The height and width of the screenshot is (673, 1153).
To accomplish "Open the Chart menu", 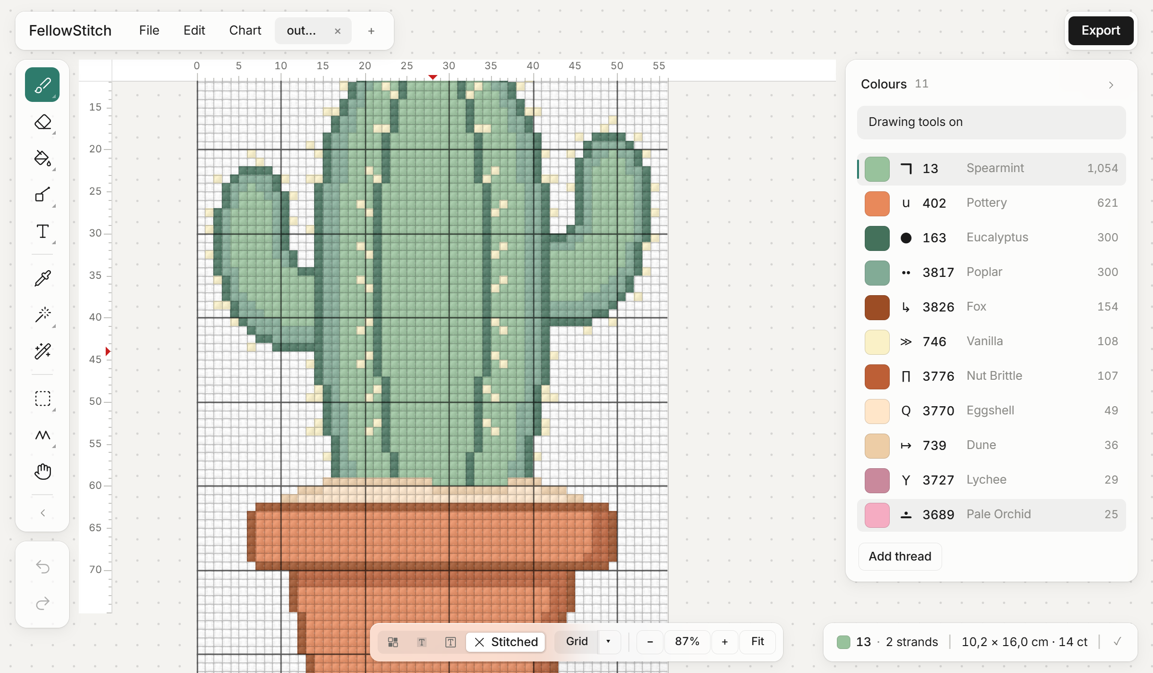I will click(x=245, y=31).
